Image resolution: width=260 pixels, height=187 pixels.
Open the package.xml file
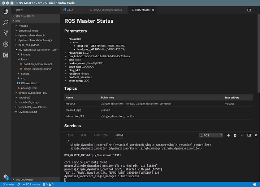pos(35,88)
